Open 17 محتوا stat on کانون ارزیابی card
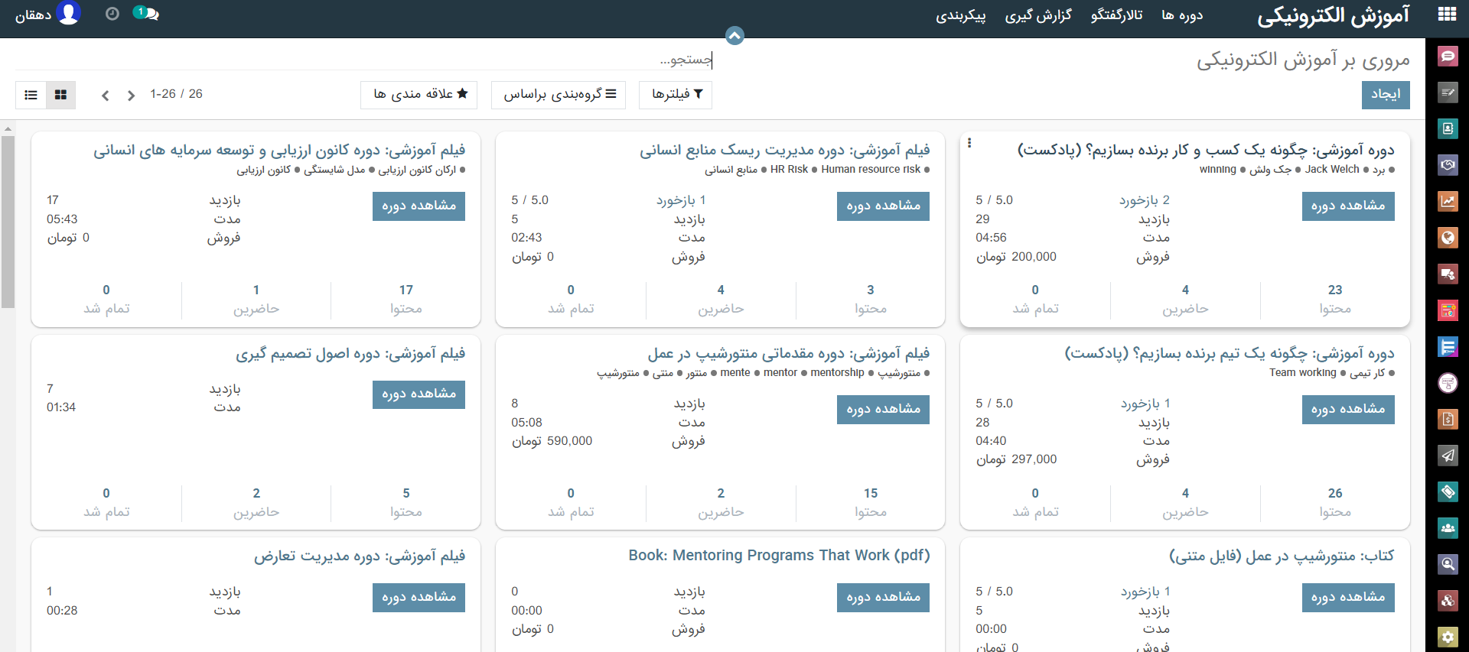 click(406, 300)
